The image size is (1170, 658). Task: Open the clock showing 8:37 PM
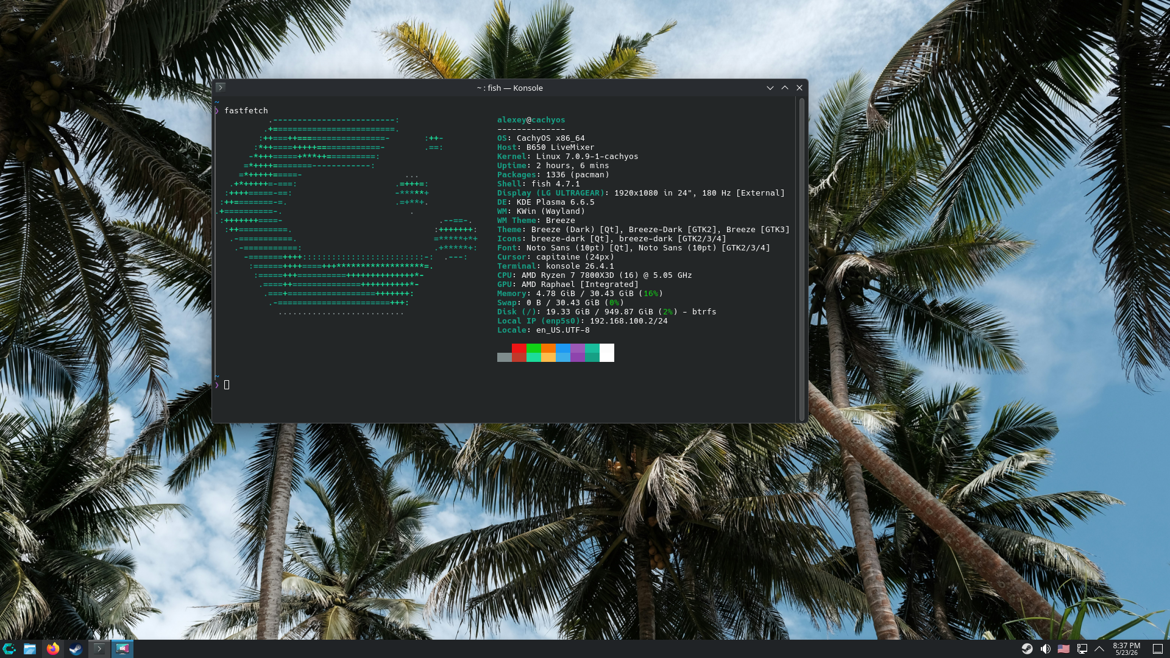(1126, 649)
